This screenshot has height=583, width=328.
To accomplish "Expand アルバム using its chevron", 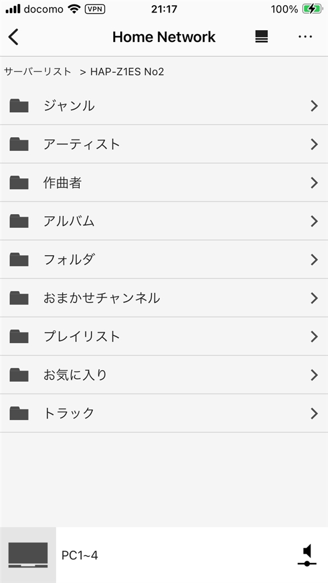I will pyautogui.click(x=314, y=221).
